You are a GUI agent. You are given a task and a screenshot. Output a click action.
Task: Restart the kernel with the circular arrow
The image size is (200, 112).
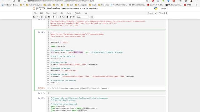click(71, 17)
